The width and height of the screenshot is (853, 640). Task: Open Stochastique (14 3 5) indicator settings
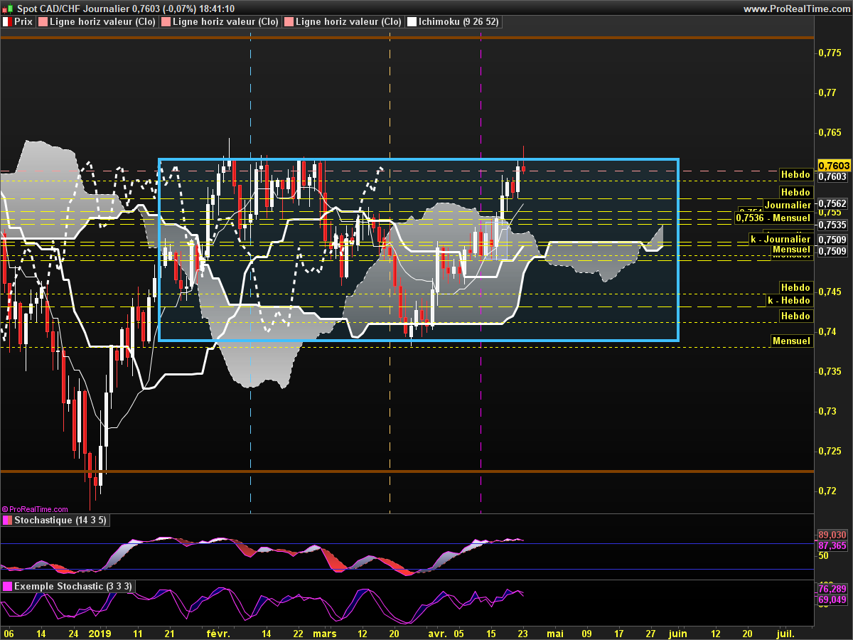tap(55, 521)
